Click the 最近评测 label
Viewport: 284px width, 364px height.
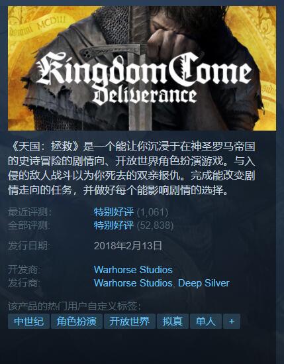(x=30, y=212)
